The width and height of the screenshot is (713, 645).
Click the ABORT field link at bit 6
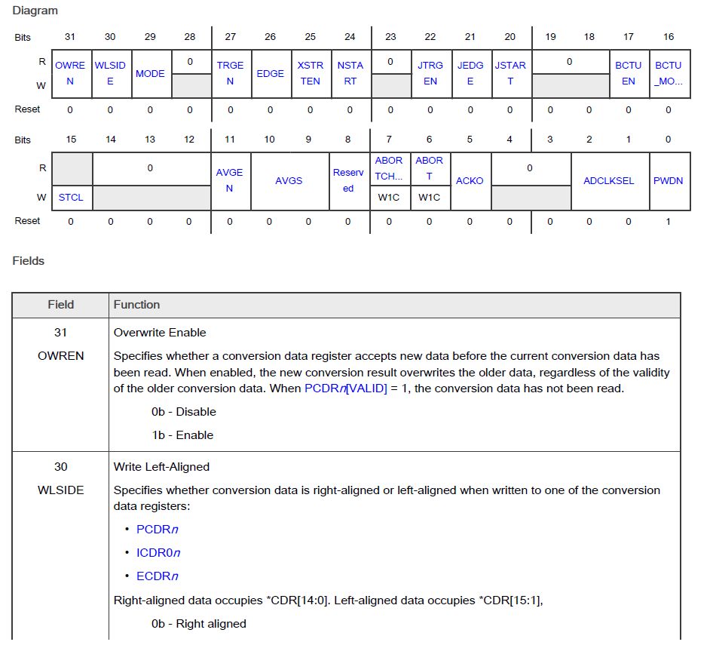click(430, 168)
